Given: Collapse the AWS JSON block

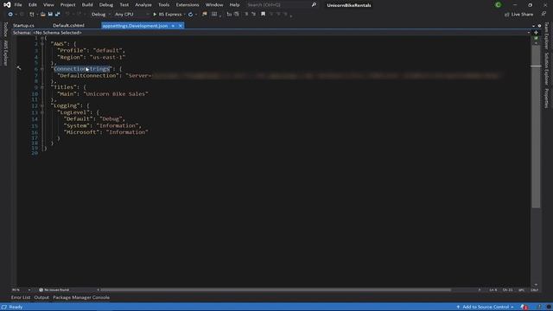Looking at the screenshot, I should (x=42, y=44).
